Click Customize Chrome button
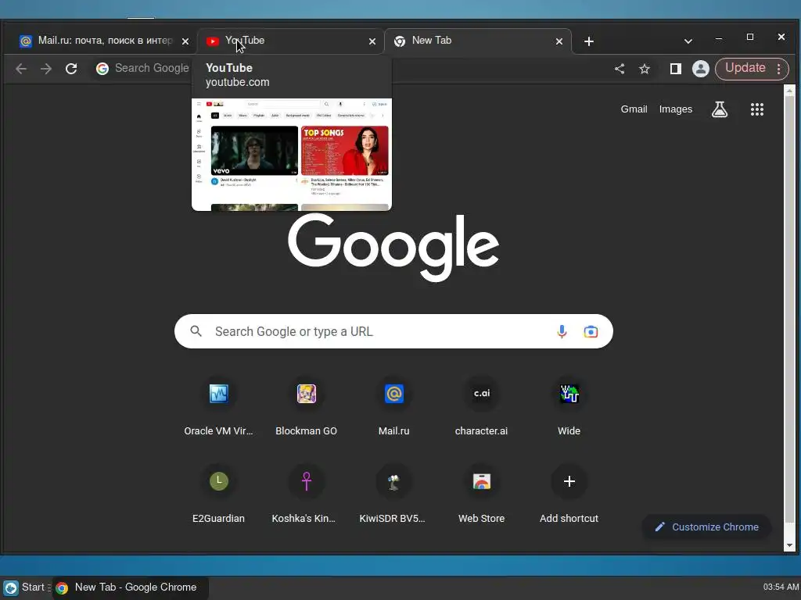The image size is (801, 600). (x=706, y=527)
